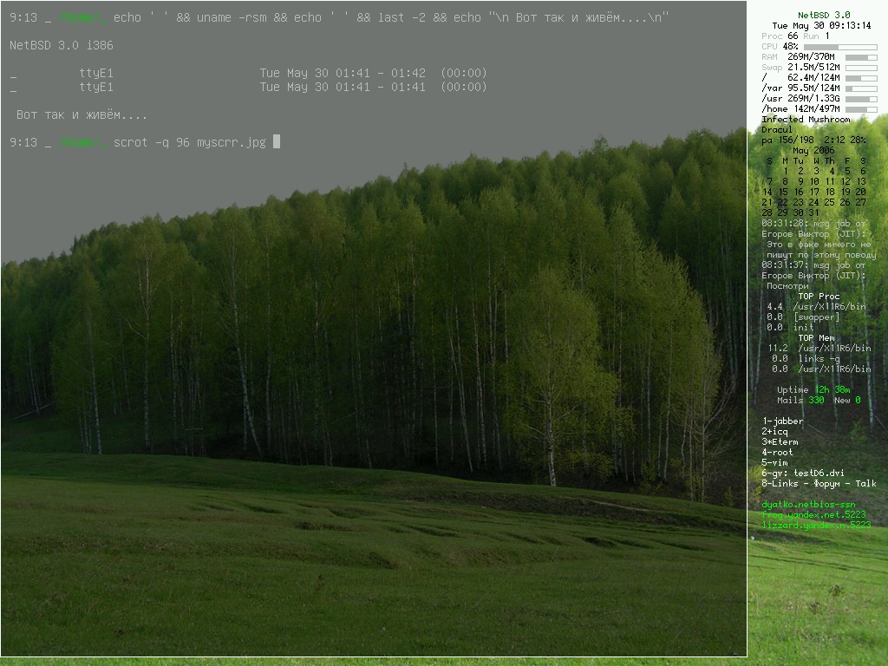Select the '1-jabber' window entry
The height and width of the screenshot is (666, 888).
point(783,421)
